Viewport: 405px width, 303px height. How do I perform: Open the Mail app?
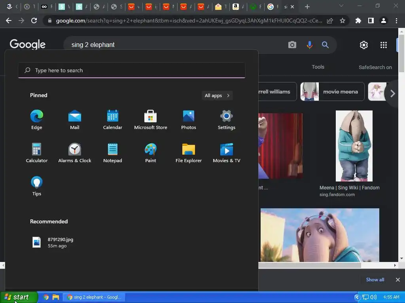(75, 120)
